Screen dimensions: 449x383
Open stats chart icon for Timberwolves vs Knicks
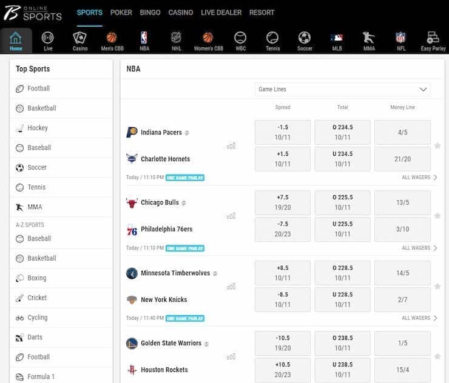[x=231, y=287]
